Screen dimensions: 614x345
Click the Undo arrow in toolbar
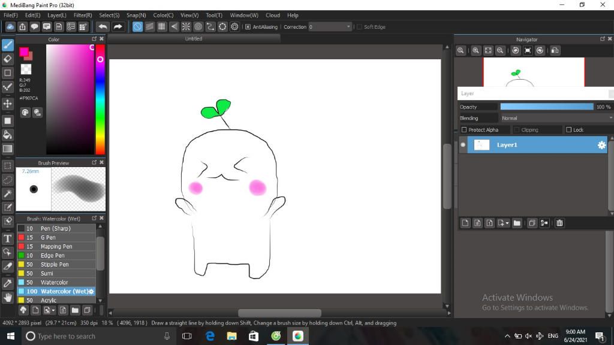tap(103, 26)
